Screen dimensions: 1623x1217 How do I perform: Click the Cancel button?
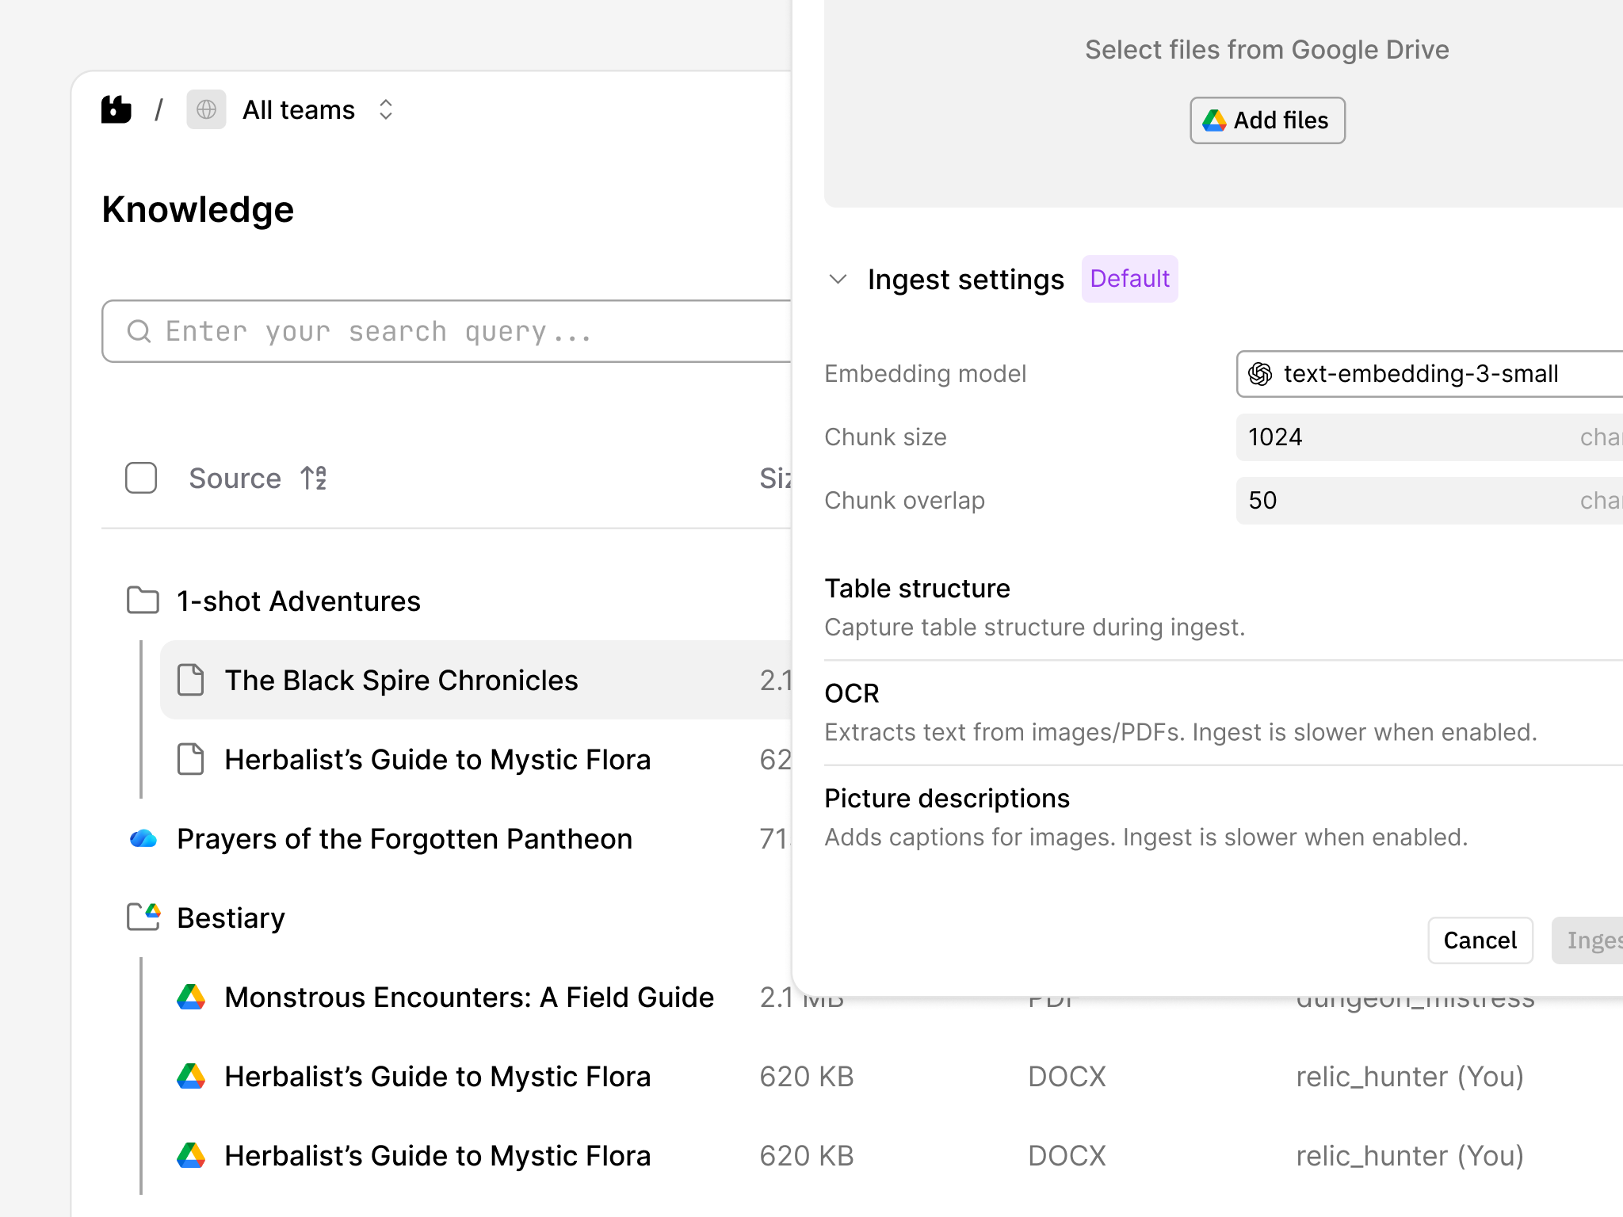point(1479,940)
